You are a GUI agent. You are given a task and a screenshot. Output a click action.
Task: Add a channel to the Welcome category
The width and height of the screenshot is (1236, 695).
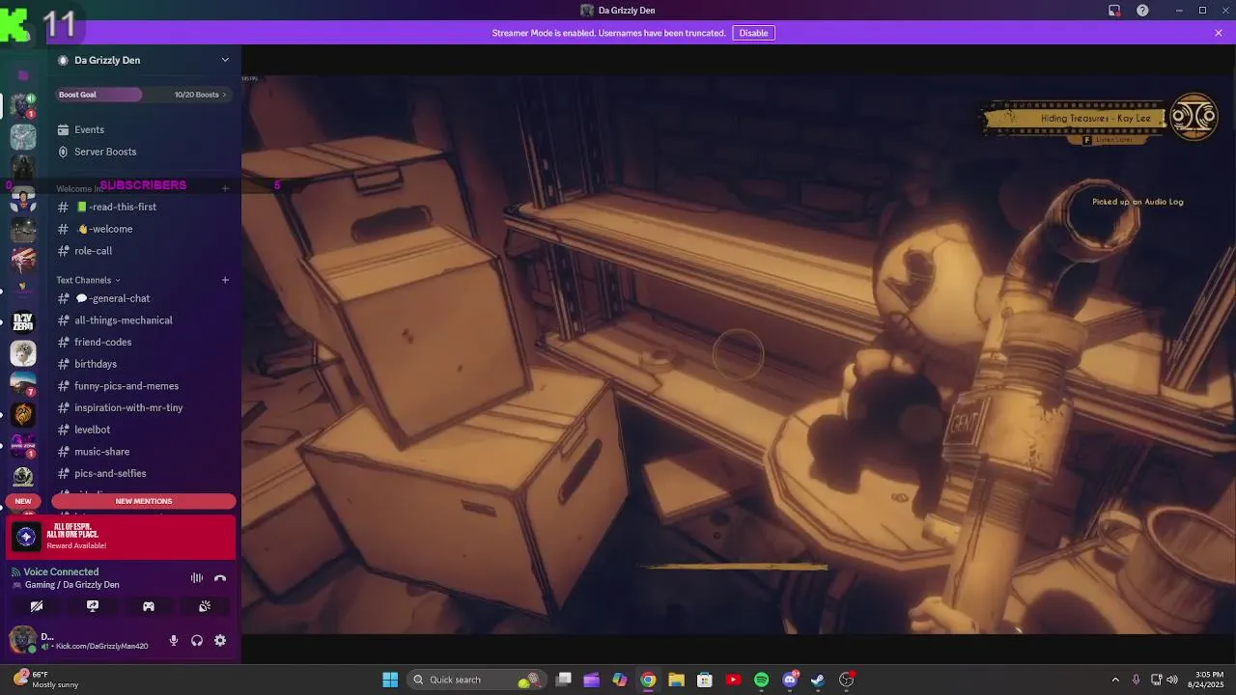[x=225, y=188]
